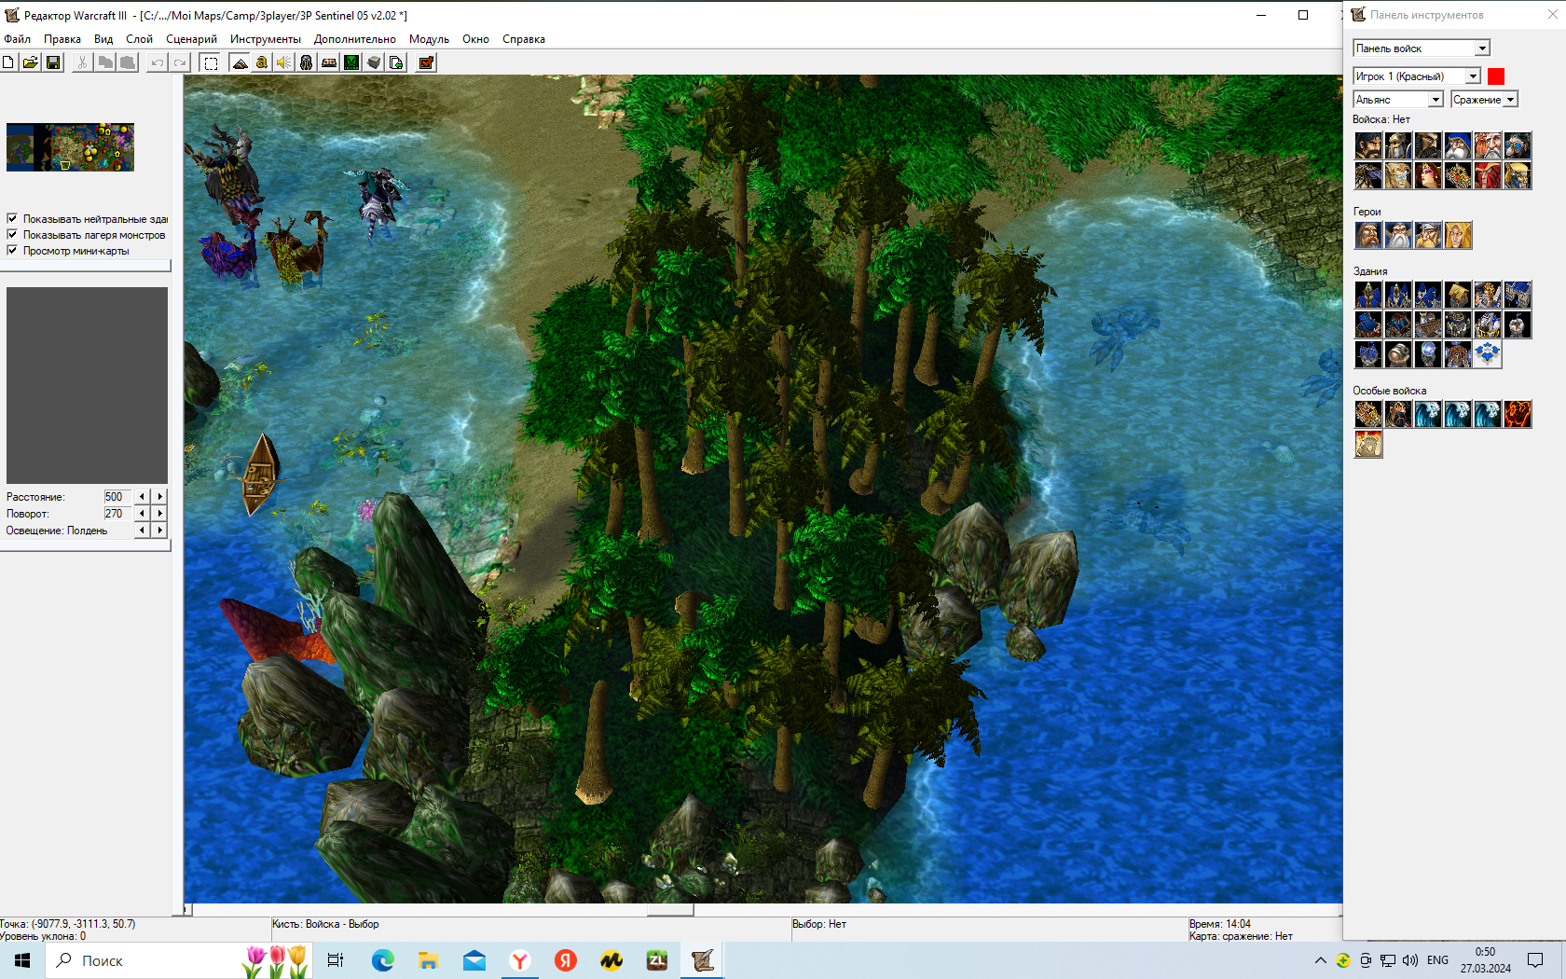The width and height of the screenshot is (1566, 979).
Task: Select the Siege Engine unit icon
Action: pyautogui.click(x=1458, y=175)
